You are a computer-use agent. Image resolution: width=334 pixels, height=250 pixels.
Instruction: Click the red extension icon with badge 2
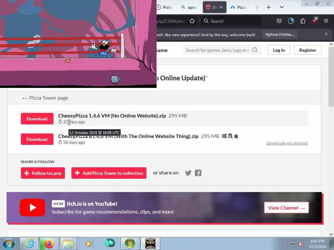click(x=315, y=21)
